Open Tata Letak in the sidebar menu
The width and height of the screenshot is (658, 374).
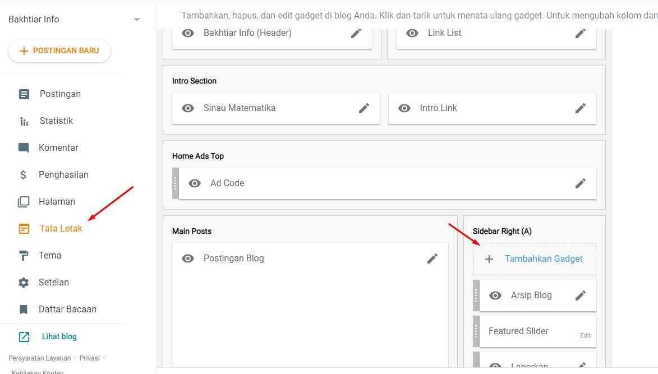61,229
